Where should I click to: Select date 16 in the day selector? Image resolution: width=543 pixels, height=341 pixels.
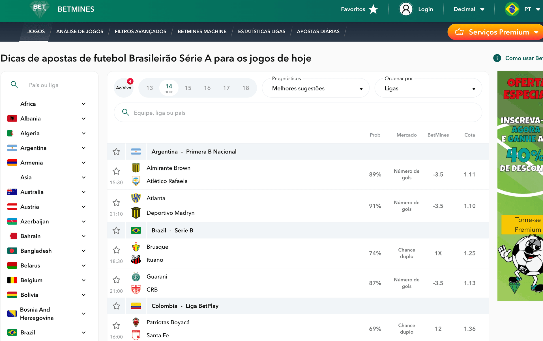tap(207, 88)
